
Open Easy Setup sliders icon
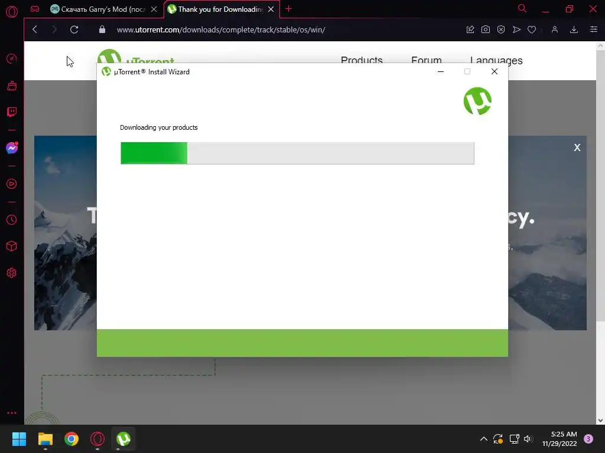(x=593, y=29)
